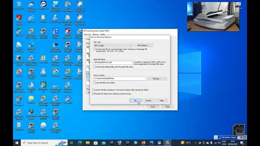Image resolution: width=260 pixels, height=146 pixels.
Task: Check Launch Windows Explorer after saving option
Action: click(x=93, y=90)
